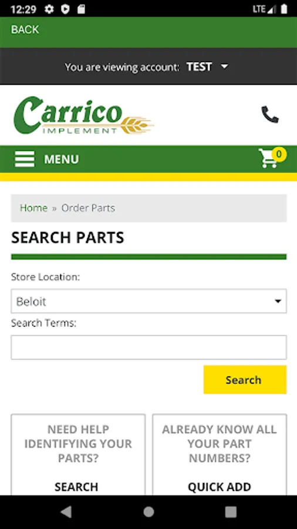Open the Quick Add part numbers card
297x529 pixels.
pos(220,454)
